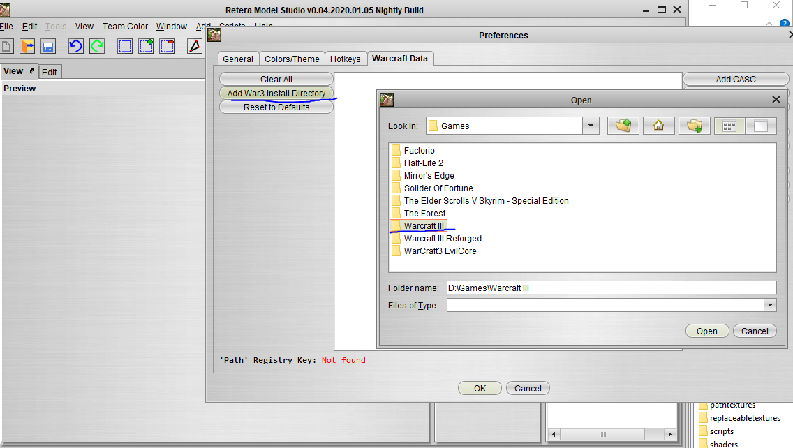This screenshot has width=793, height=448.
Task: Select the View panel tab
Action: pos(19,70)
